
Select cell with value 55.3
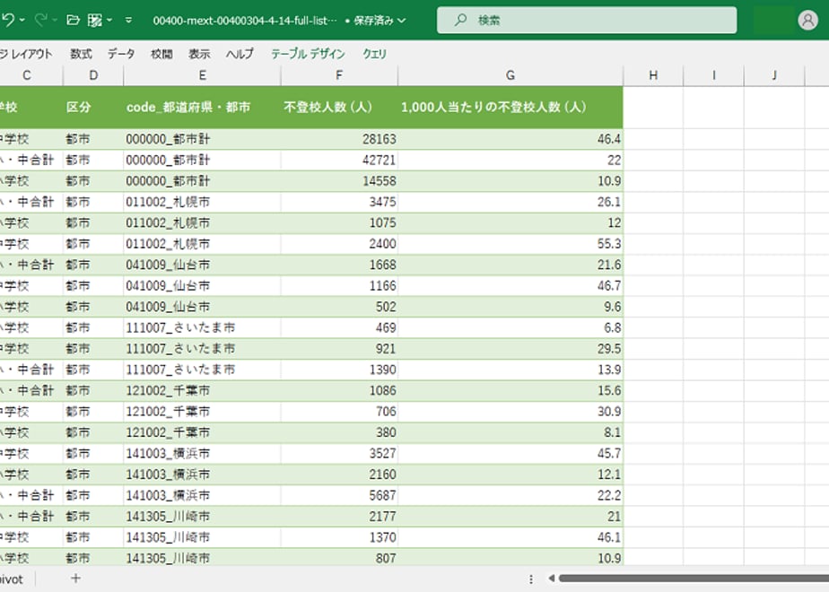tap(510, 244)
